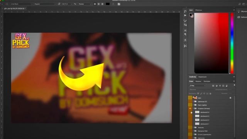The image size is (247, 139).
Task: Click the domisunch 1 layer thumbnail
Action: click(197, 124)
